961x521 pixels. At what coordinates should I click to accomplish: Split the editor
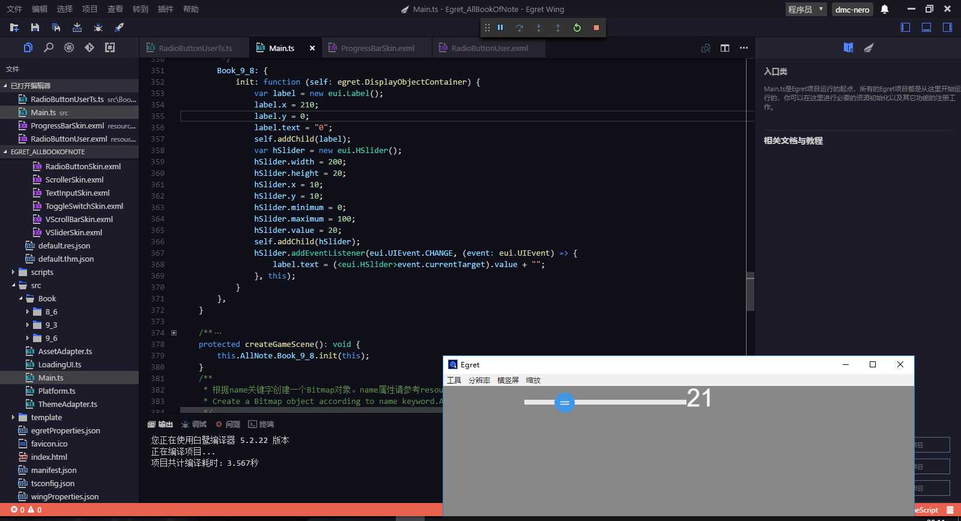click(x=725, y=48)
